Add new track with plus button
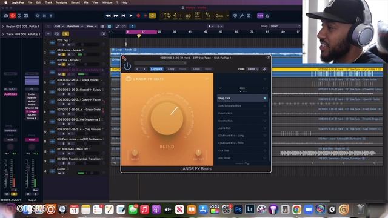 [48, 34]
